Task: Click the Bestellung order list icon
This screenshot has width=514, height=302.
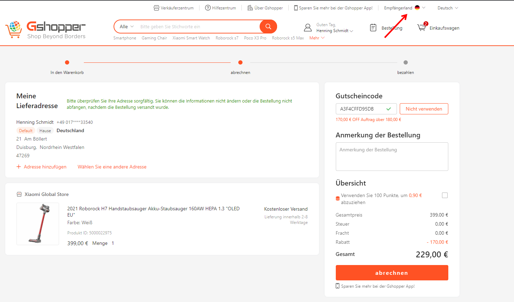Action: coord(373,28)
